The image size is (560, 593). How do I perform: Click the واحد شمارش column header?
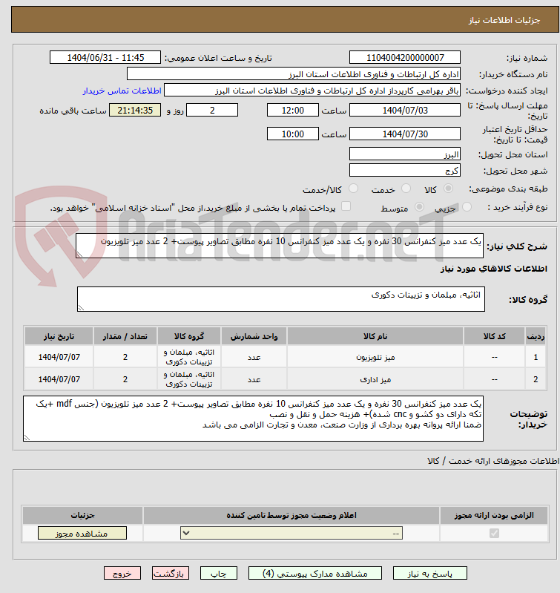pos(254,336)
